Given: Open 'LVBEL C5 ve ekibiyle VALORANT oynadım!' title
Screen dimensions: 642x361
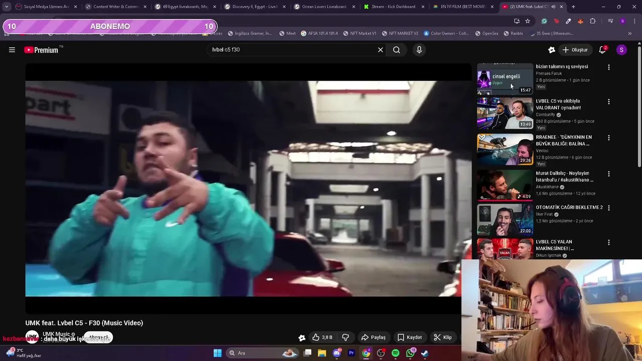Looking at the screenshot, I should pyautogui.click(x=558, y=104).
